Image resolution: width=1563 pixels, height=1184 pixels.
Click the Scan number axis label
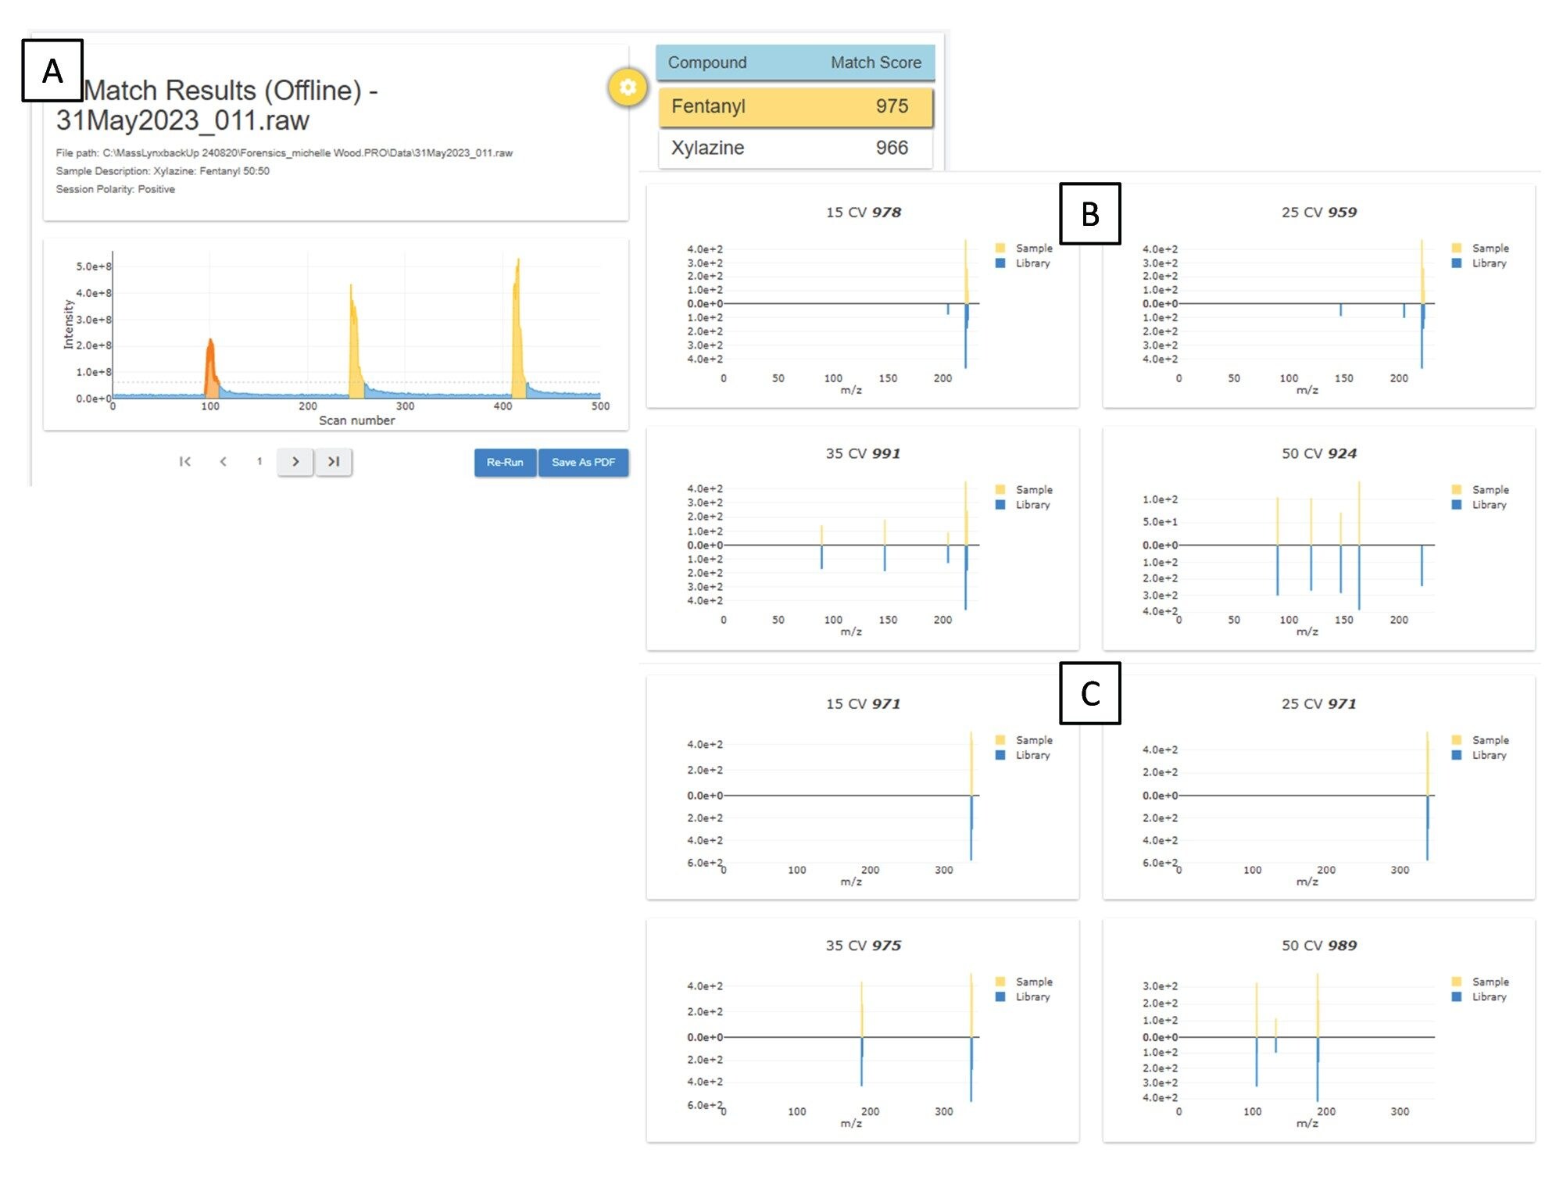tap(357, 420)
